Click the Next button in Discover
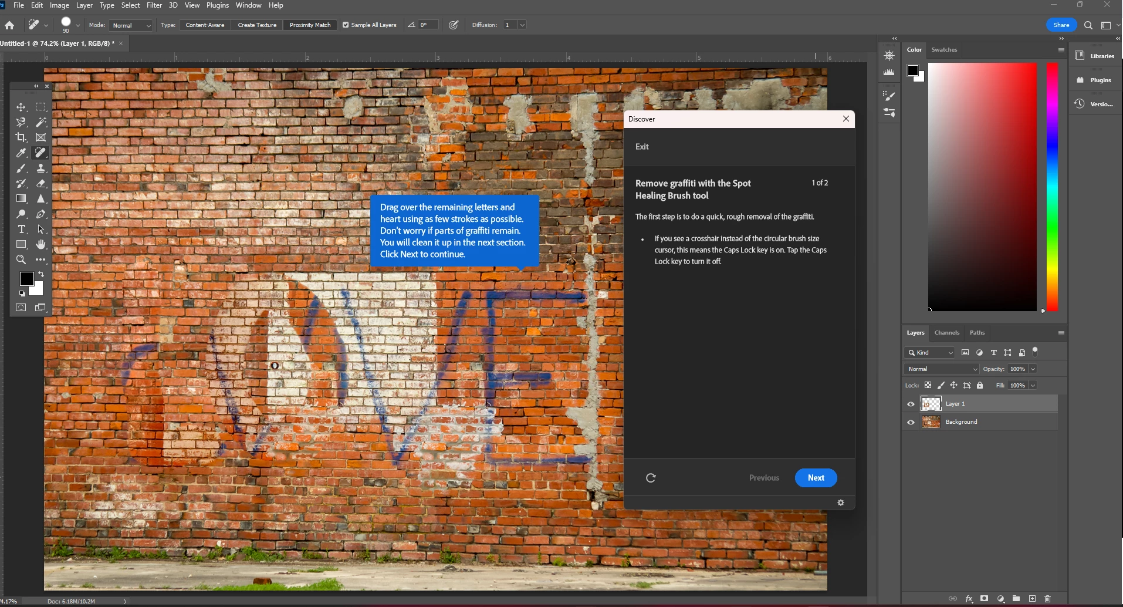The width and height of the screenshot is (1123, 607). point(816,478)
